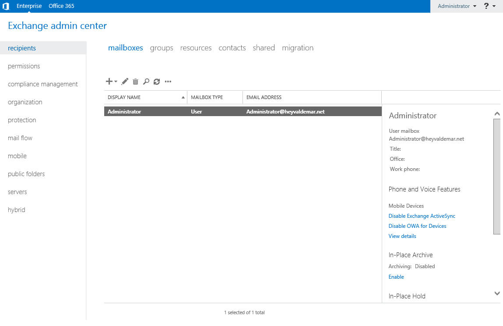Click the pencil edit icon

(125, 81)
